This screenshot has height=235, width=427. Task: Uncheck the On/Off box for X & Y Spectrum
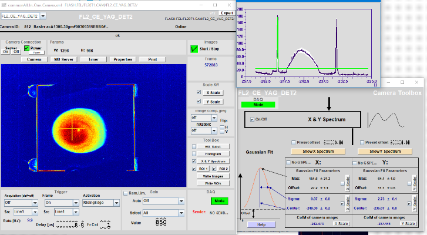[x=253, y=119]
